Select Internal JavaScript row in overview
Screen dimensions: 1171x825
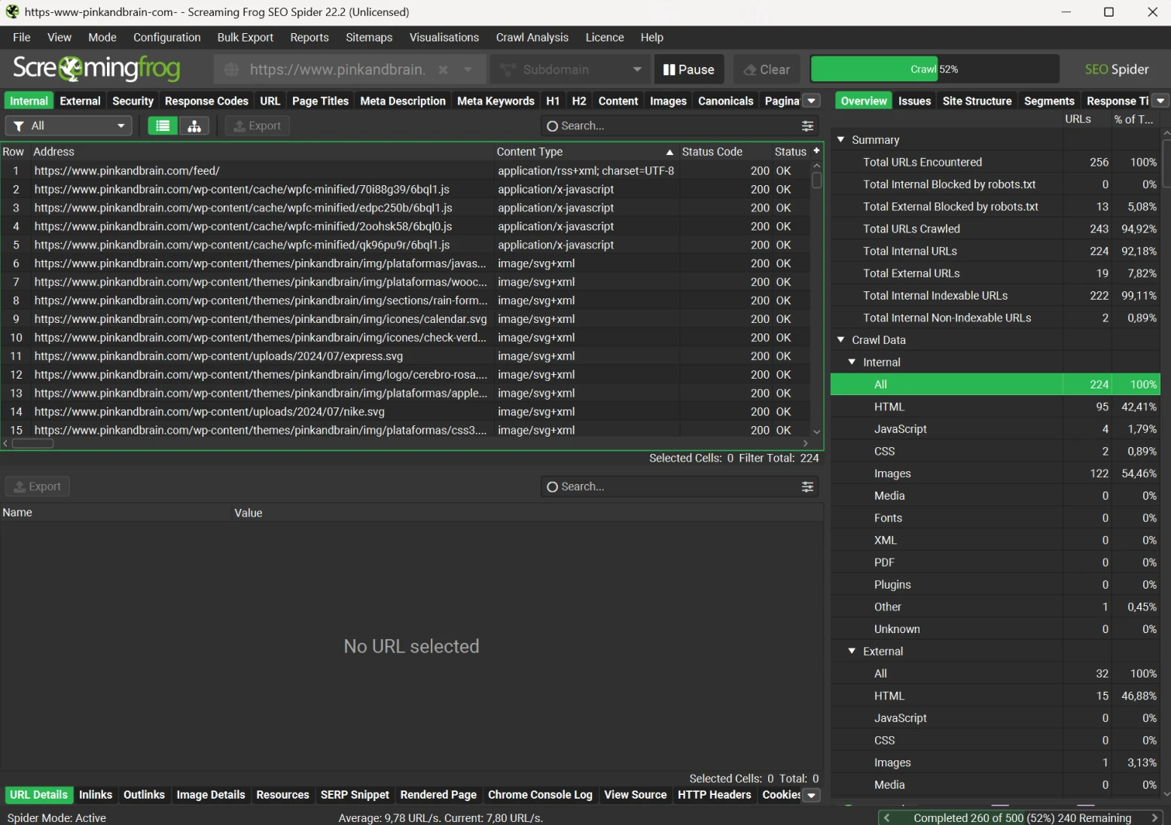click(995, 429)
